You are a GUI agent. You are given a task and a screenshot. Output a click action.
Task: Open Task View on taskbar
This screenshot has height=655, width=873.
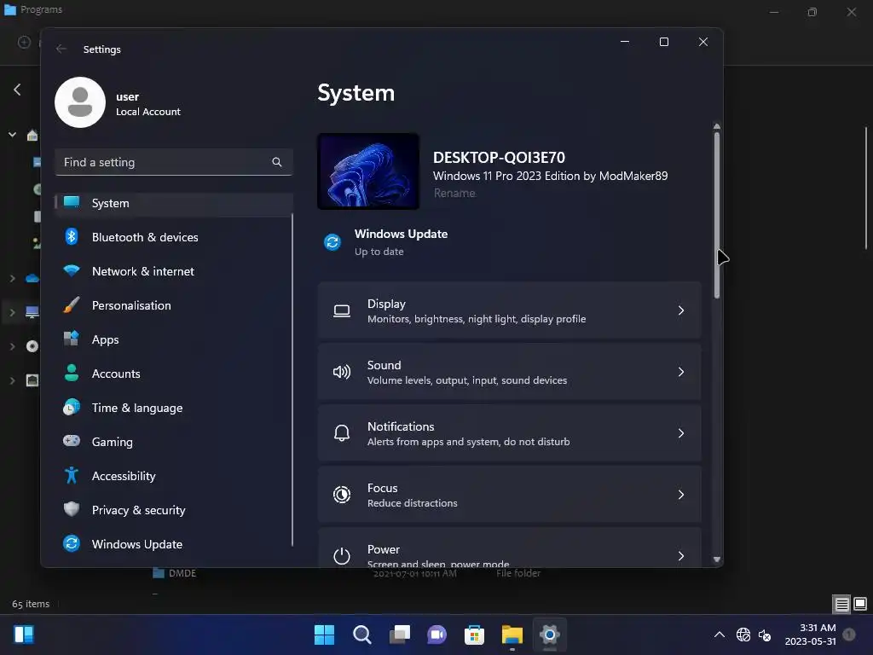pyautogui.click(x=400, y=635)
